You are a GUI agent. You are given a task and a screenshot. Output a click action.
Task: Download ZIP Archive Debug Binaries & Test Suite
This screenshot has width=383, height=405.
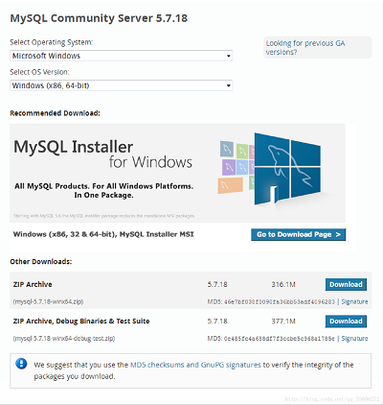coord(346,322)
